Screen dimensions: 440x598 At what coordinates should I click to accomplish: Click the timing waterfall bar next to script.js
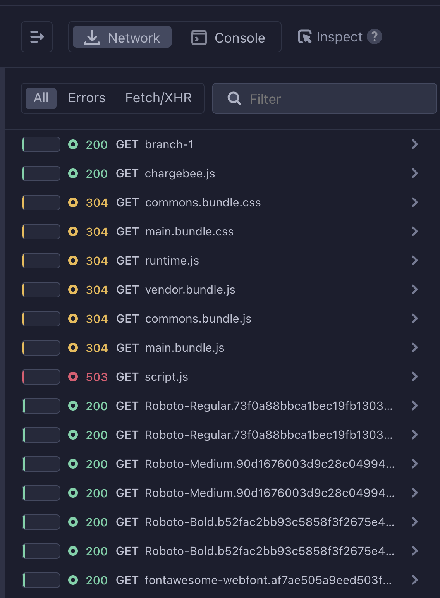41,376
